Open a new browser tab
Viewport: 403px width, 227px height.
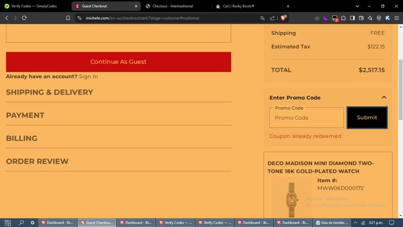pos(288,6)
